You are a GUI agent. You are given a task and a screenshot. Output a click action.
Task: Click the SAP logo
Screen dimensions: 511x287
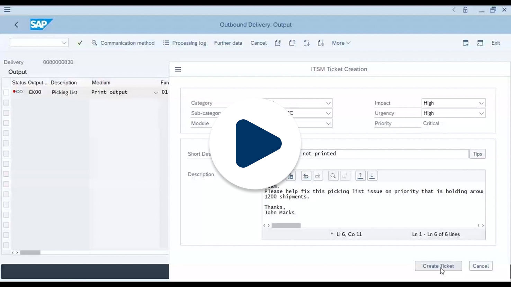(x=41, y=25)
